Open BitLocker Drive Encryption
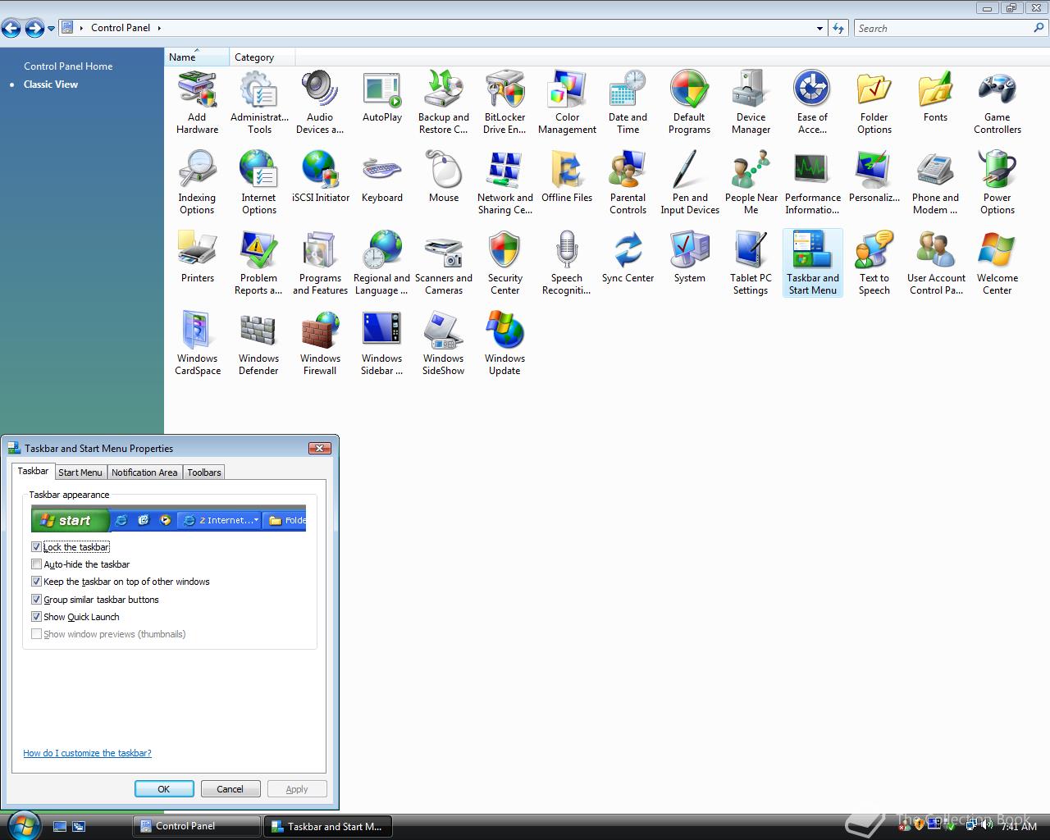This screenshot has height=840, width=1050. (x=504, y=103)
